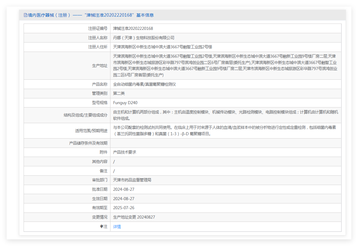Click the header title 境内医疗器械（注册）

[49, 15]
